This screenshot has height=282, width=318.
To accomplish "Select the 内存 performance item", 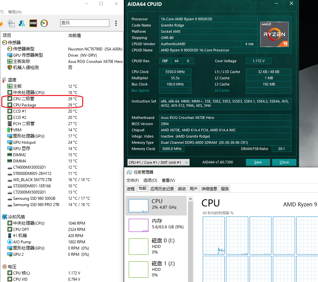I will pos(156,225).
